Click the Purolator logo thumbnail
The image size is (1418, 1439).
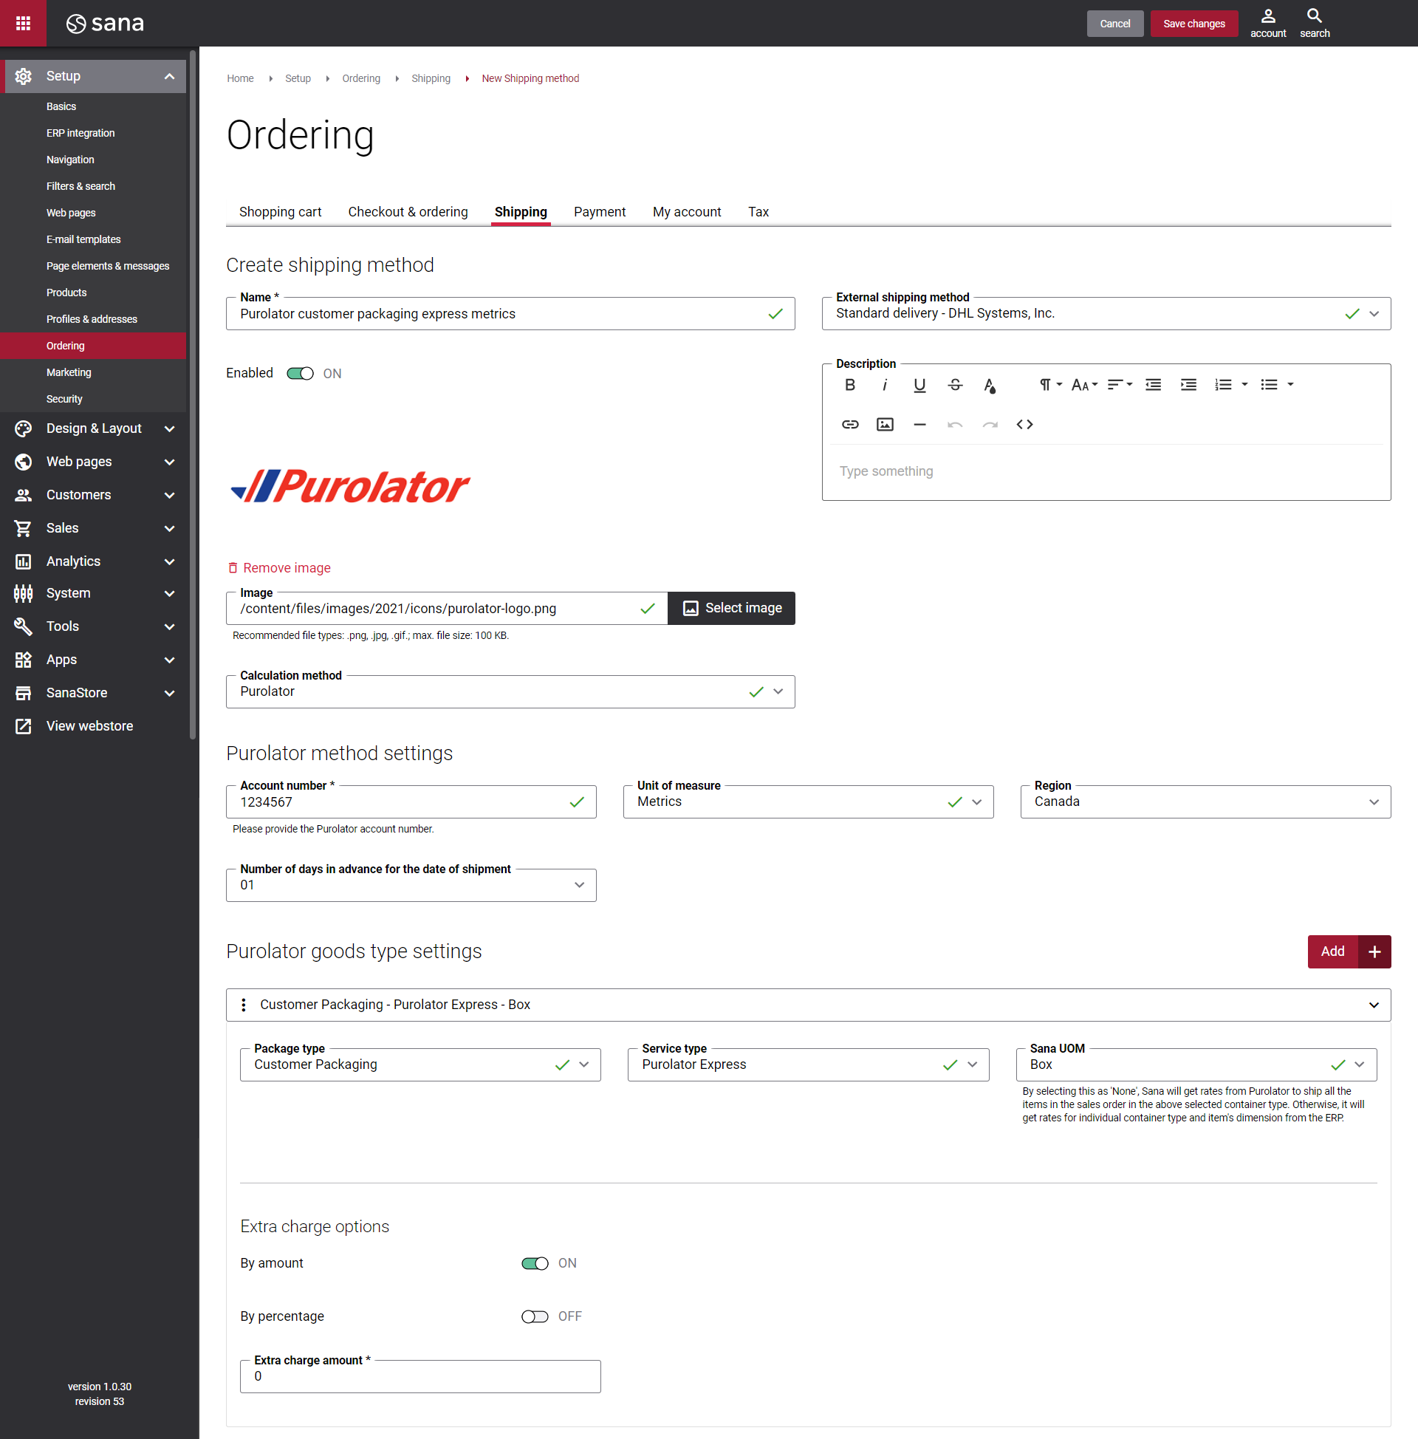coord(350,485)
